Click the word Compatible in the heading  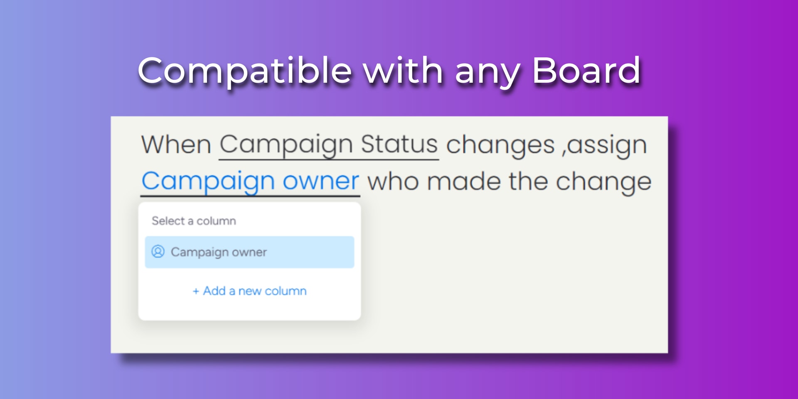coord(245,71)
